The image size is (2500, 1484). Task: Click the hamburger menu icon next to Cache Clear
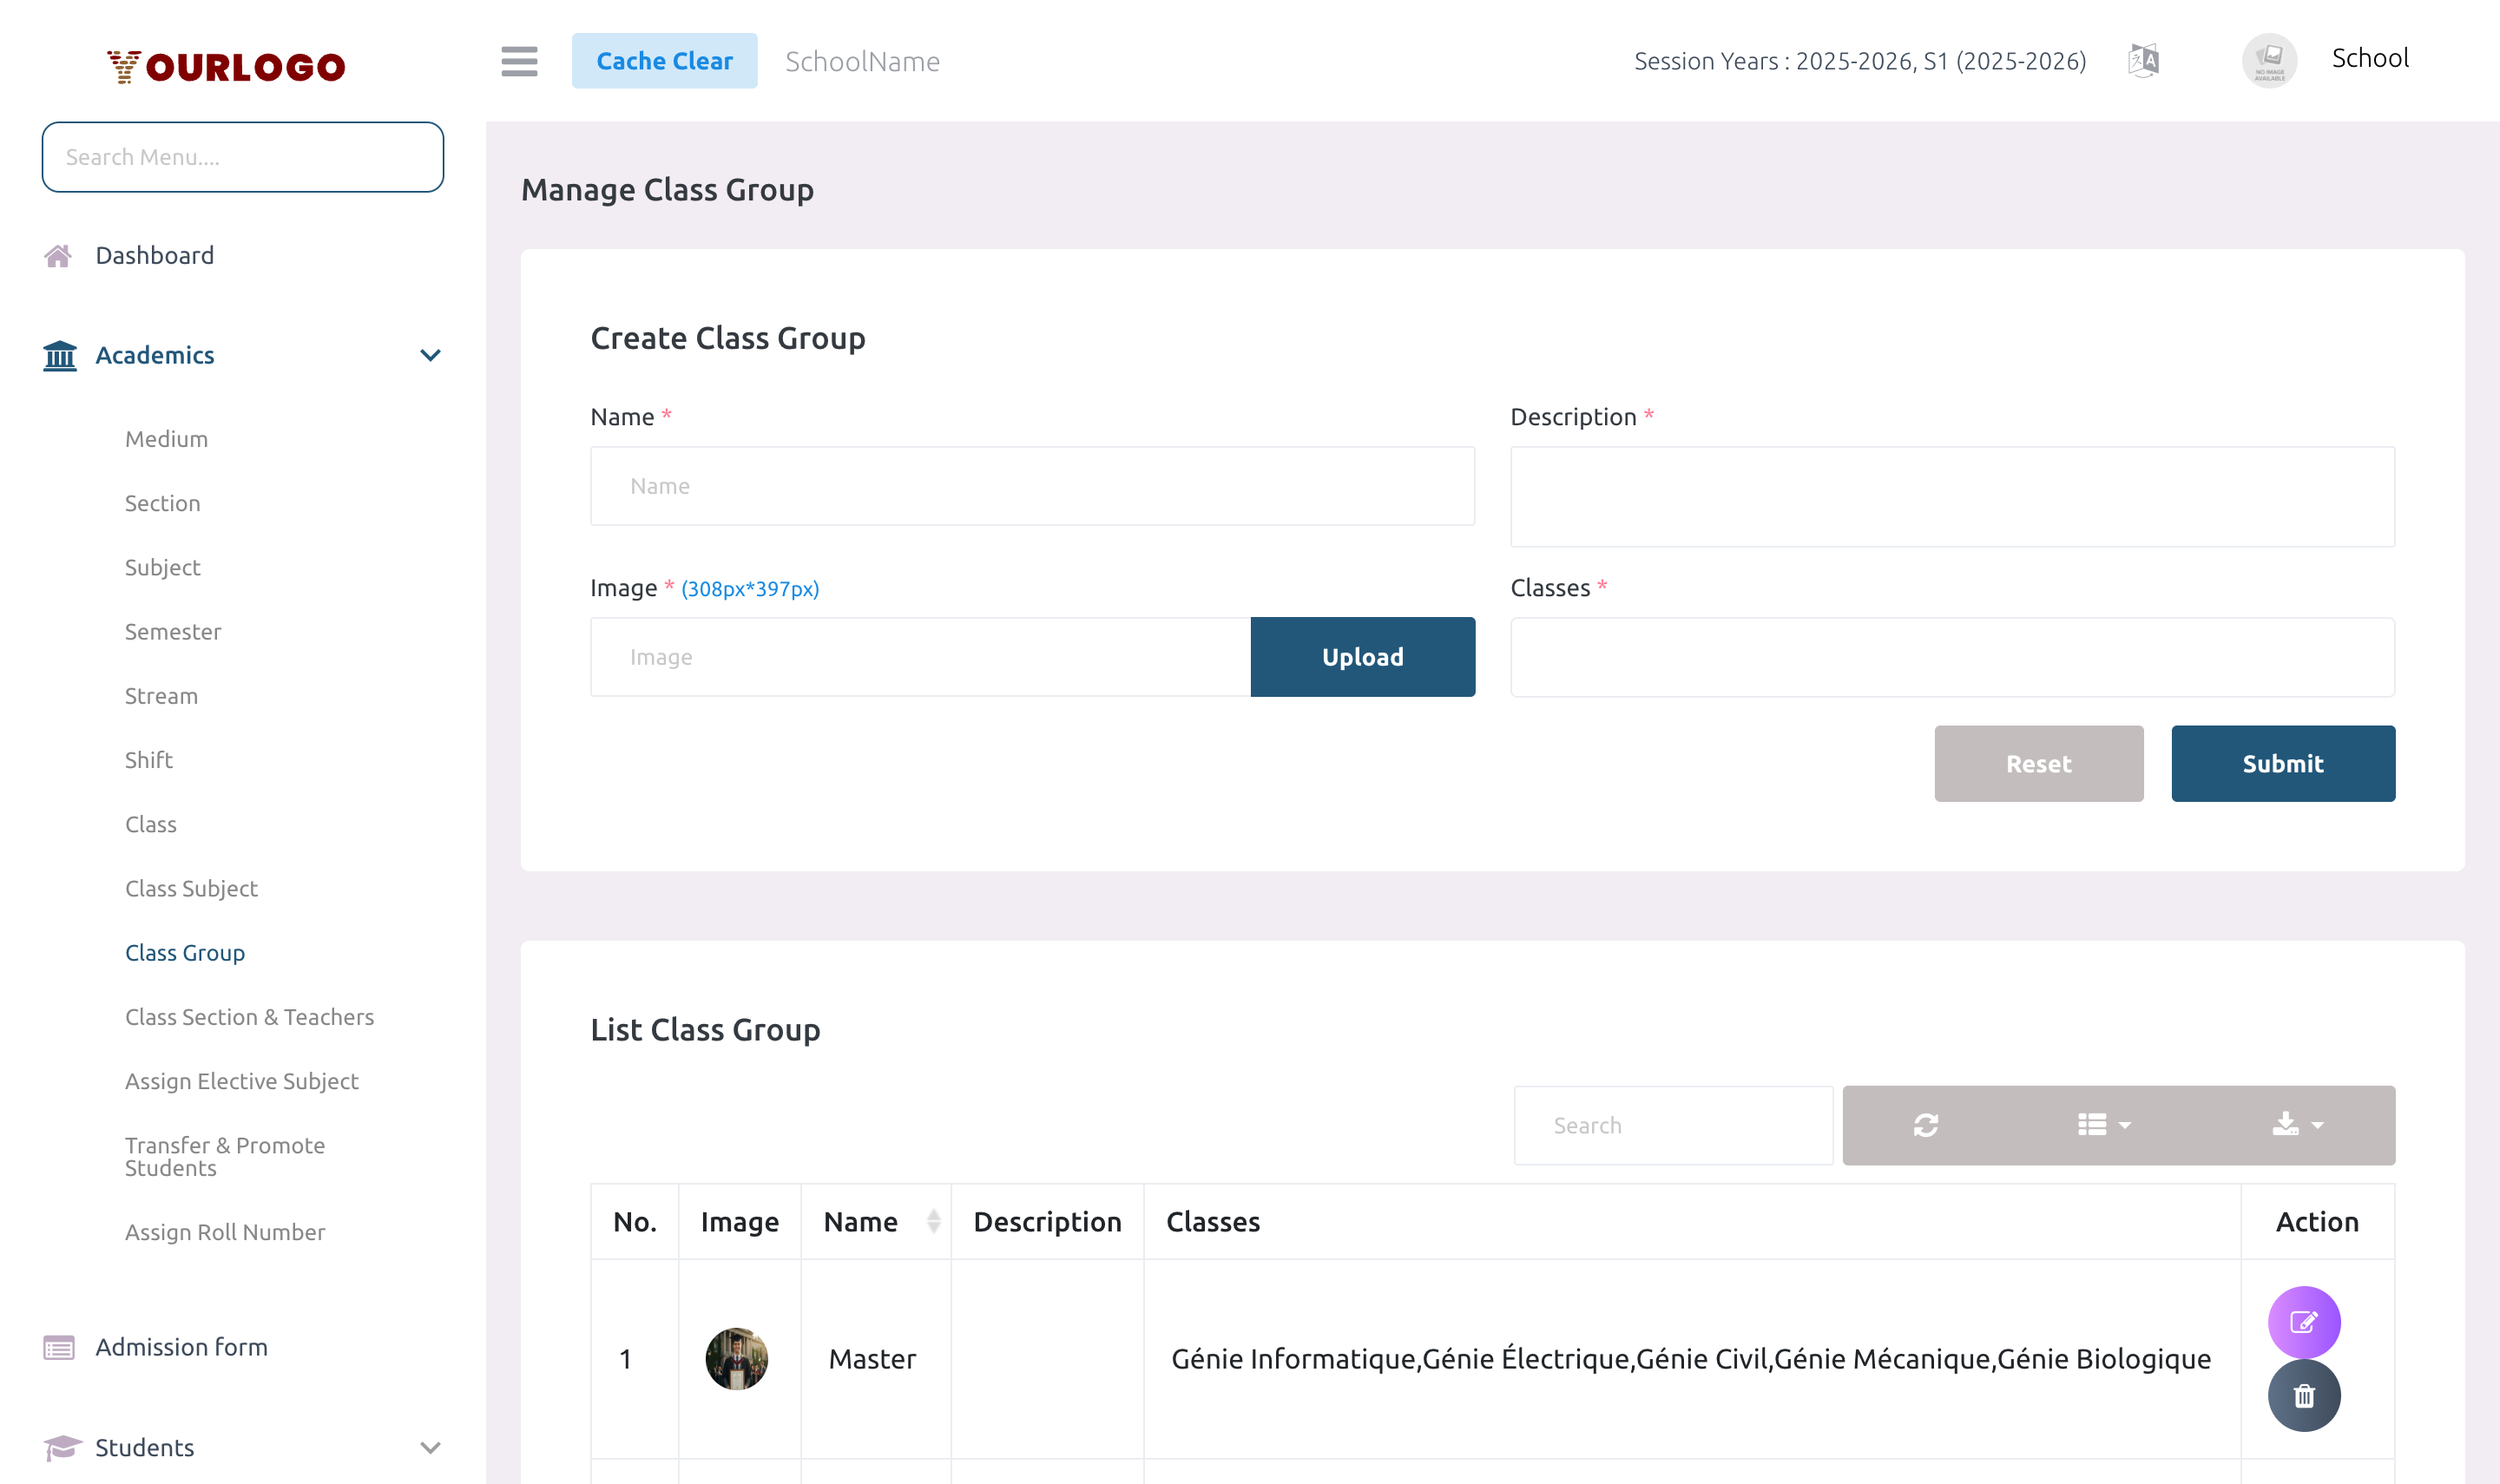coord(519,61)
